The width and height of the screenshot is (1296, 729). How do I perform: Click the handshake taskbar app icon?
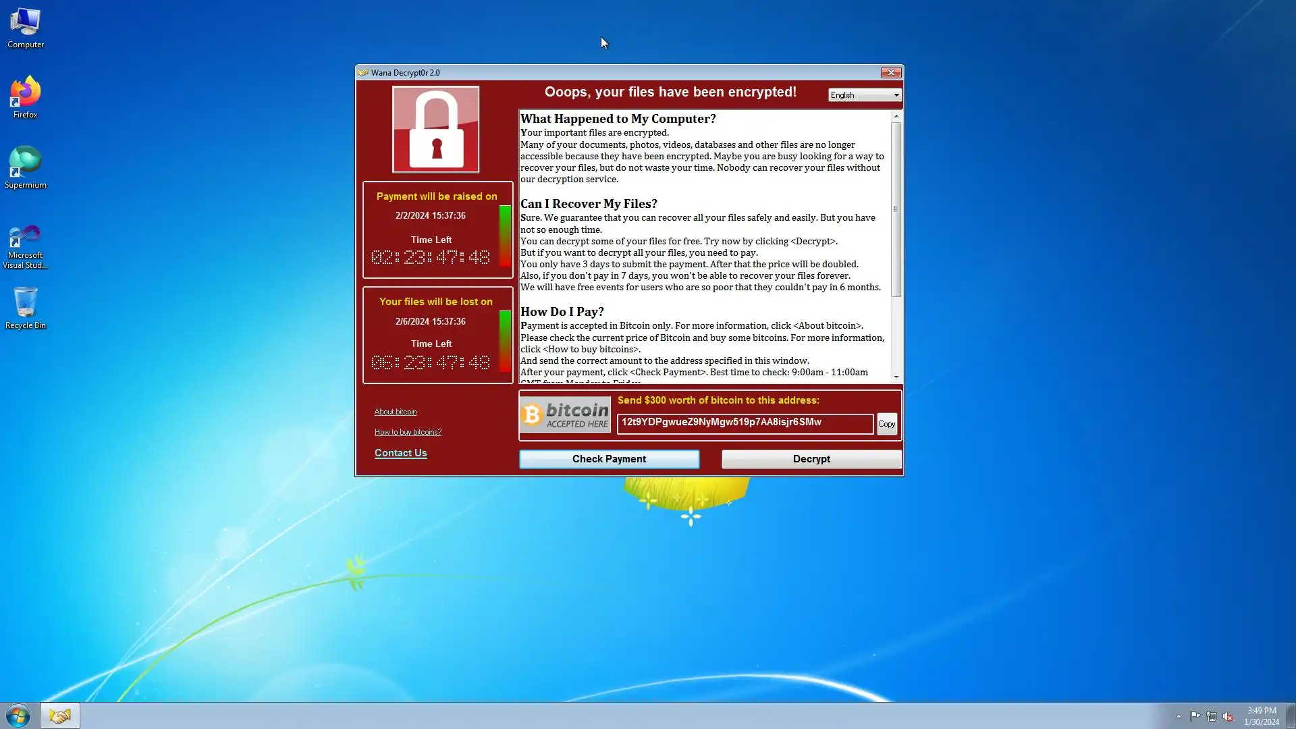(60, 715)
